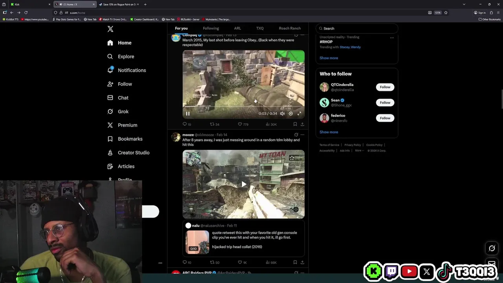
Task: Follow federico
Action: coord(385,118)
